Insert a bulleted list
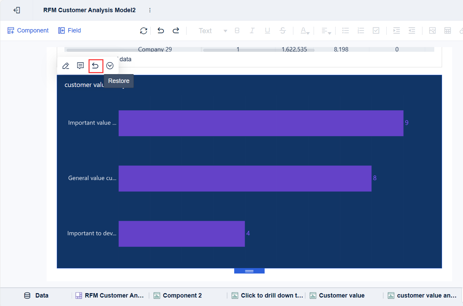The width and height of the screenshot is (463, 306). [345, 31]
